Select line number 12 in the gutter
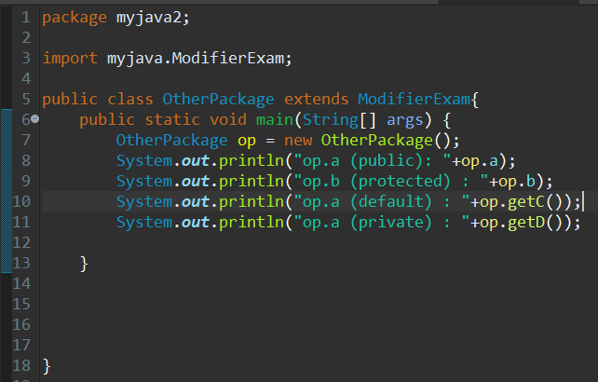Image resolution: width=598 pixels, height=382 pixels. coord(21,242)
